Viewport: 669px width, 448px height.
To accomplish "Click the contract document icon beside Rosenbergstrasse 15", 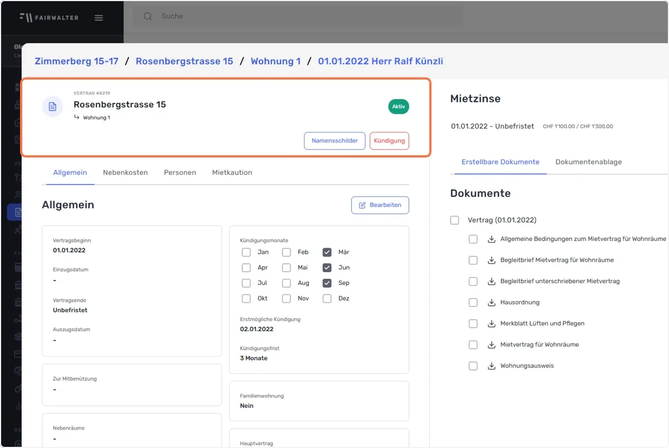I will pos(52,106).
